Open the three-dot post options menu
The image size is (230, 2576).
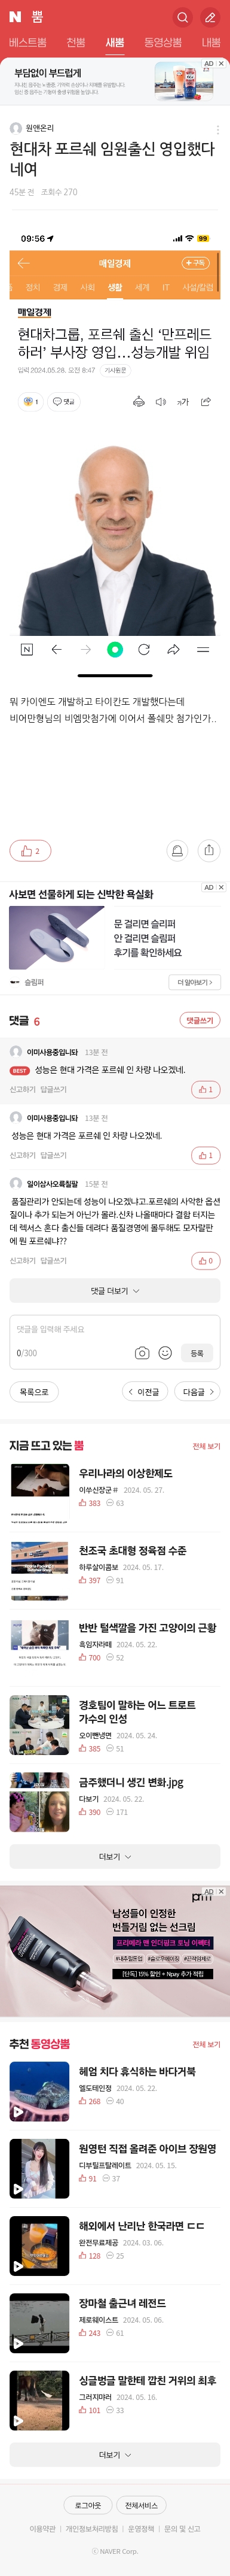(217, 130)
